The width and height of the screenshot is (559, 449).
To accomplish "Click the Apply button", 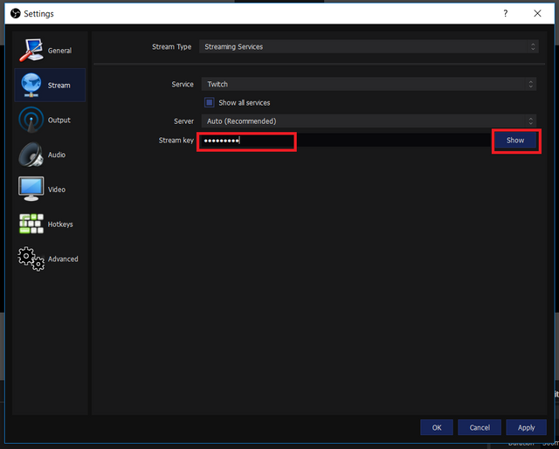I will (x=526, y=427).
